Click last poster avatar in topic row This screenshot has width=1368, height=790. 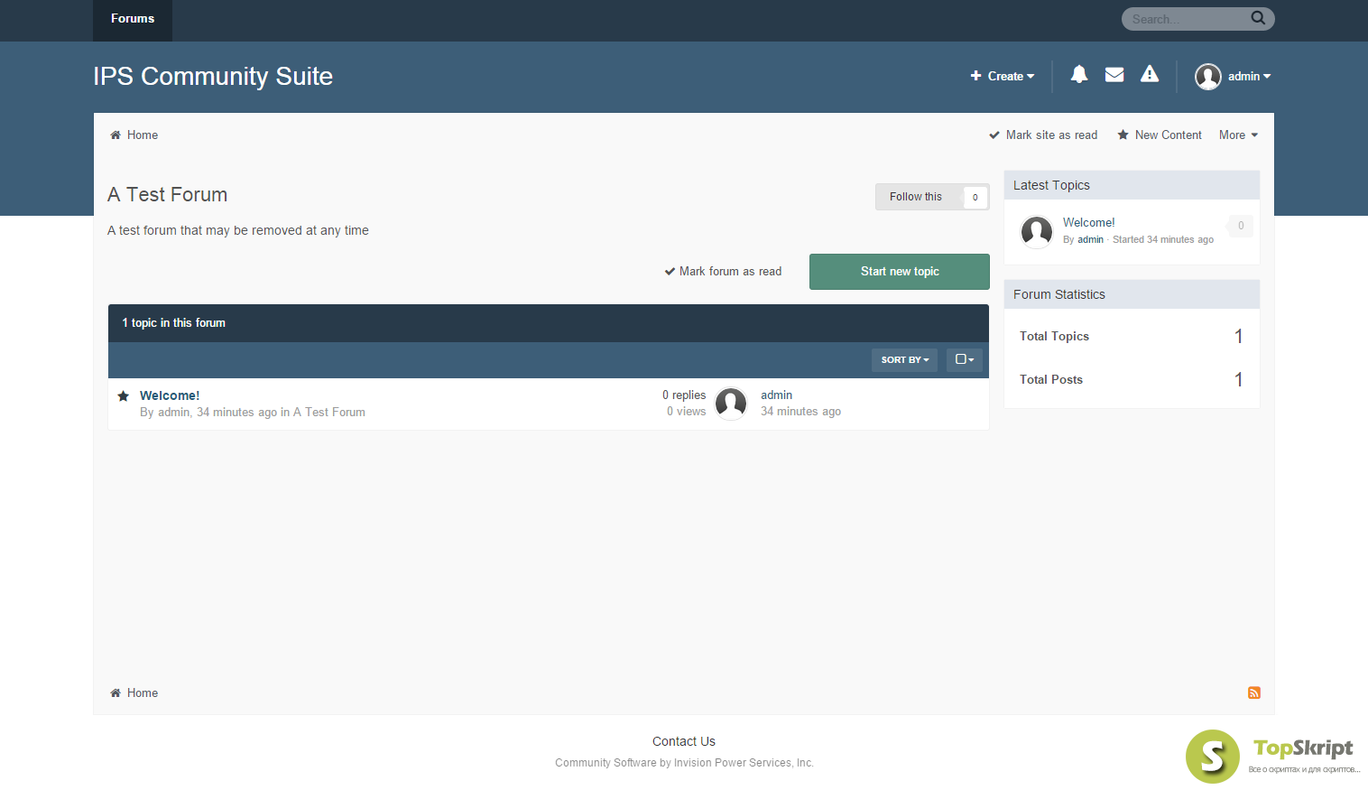[x=731, y=404]
